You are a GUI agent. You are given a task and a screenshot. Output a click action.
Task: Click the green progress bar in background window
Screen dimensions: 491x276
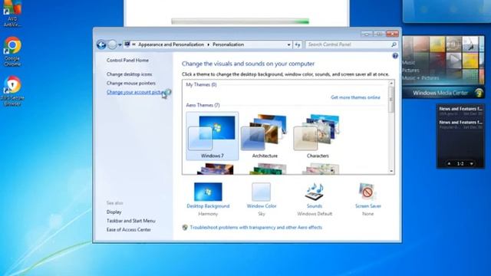pos(240,21)
